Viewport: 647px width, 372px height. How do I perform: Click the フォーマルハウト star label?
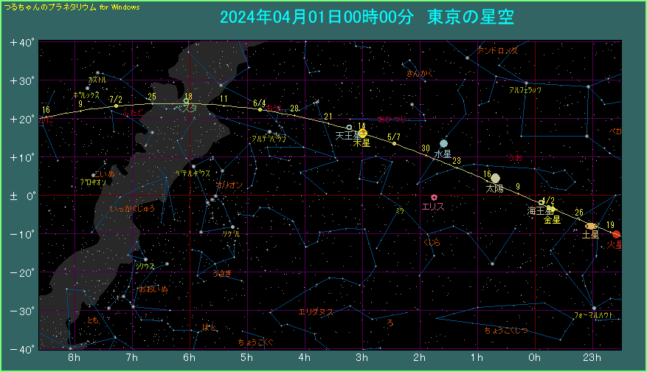click(593, 315)
